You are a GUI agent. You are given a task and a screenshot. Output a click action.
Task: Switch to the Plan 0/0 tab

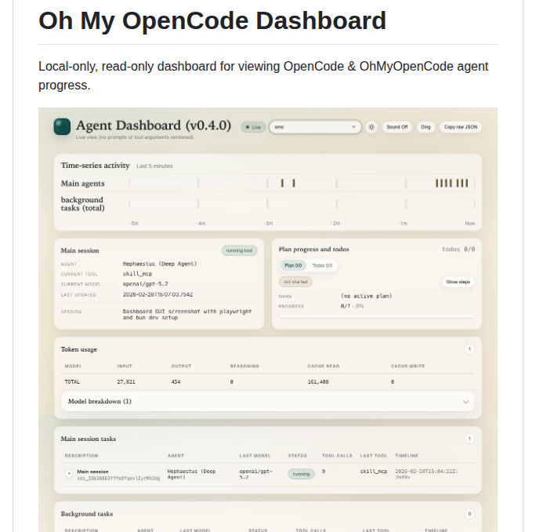point(293,265)
